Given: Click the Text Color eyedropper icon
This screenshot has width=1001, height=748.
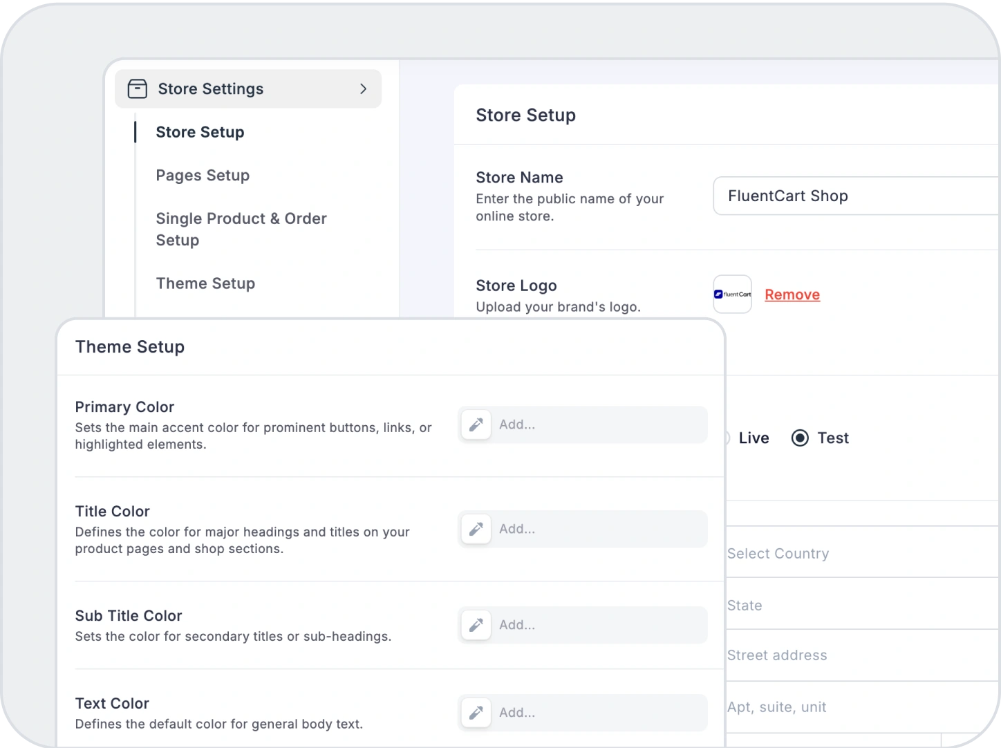Looking at the screenshot, I should click(476, 713).
